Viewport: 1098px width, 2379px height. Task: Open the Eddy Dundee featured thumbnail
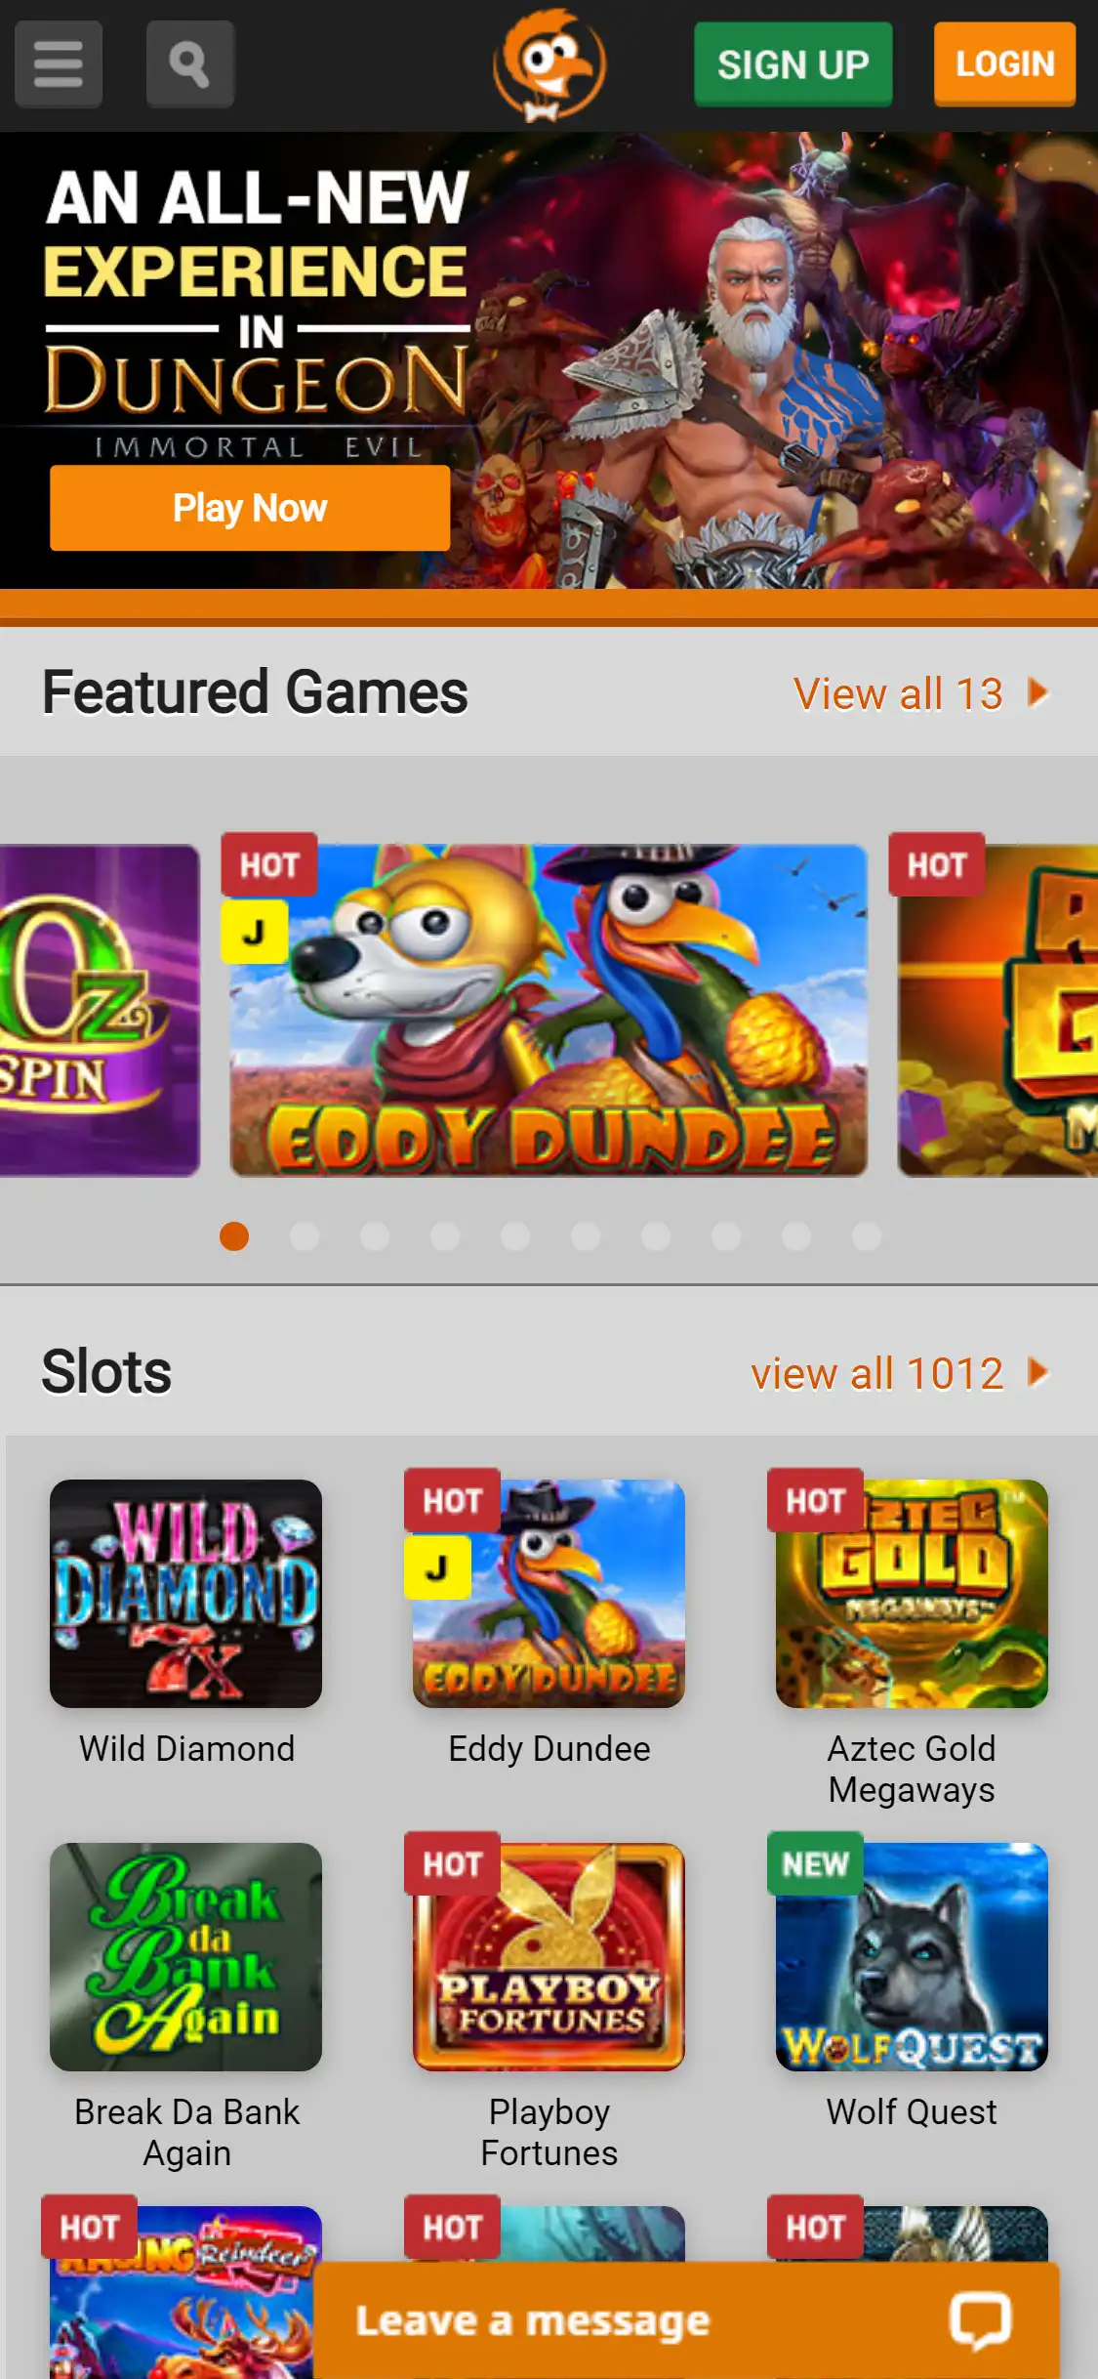tap(549, 1010)
